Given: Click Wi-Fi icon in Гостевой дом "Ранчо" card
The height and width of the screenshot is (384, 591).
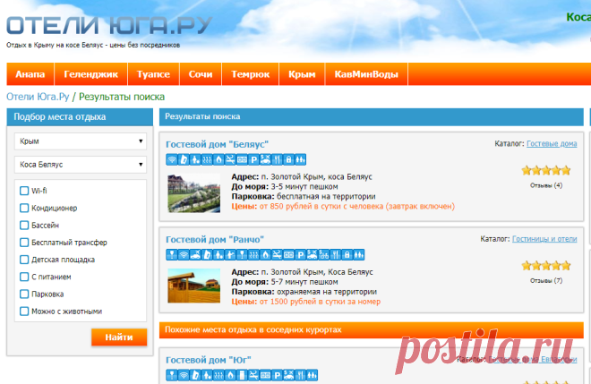Looking at the screenshot, I should pyautogui.click(x=184, y=255).
